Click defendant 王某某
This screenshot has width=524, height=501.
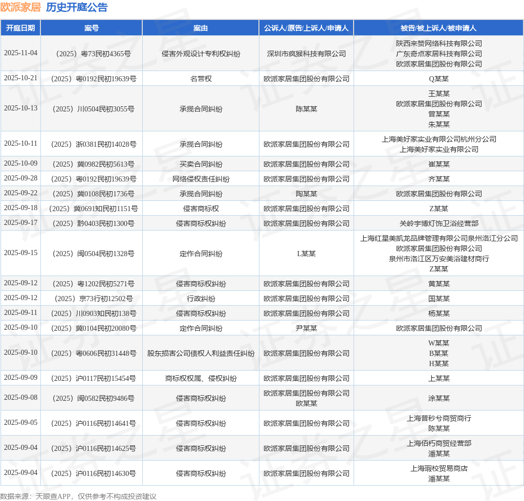pos(439,94)
